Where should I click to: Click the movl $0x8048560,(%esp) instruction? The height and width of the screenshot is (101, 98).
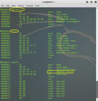click(62, 19)
